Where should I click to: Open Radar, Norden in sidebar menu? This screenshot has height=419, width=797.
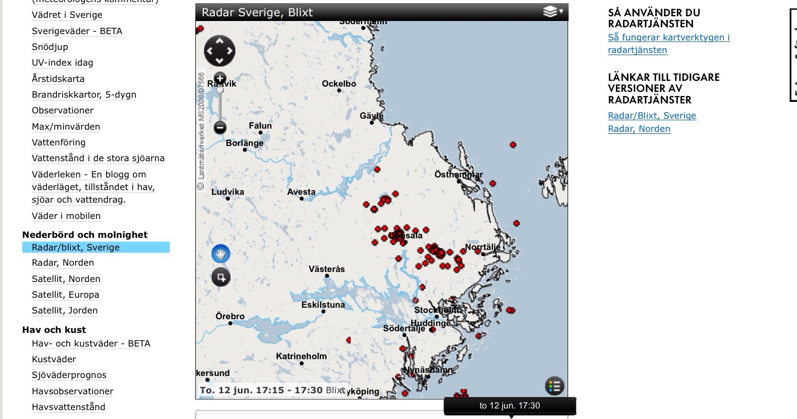(63, 263)
